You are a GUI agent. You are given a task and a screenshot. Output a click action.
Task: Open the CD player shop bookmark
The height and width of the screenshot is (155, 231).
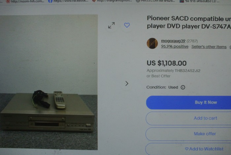point(199,1)
